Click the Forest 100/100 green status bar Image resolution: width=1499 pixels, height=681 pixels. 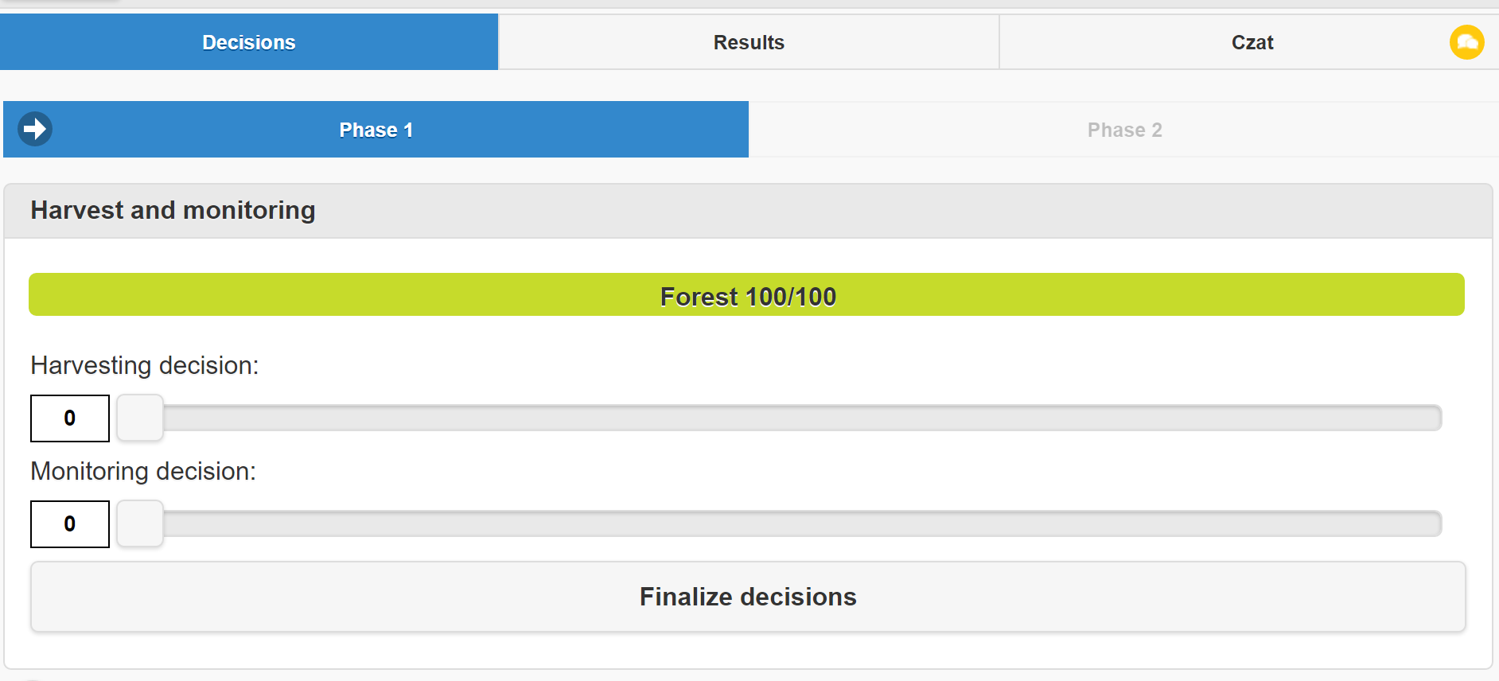coord(747,295)
